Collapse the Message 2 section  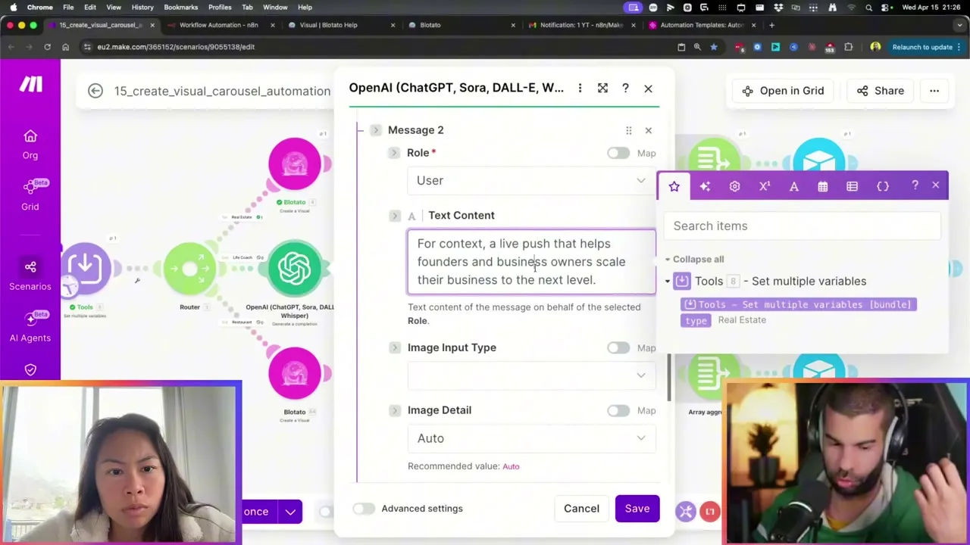point(375,130)
